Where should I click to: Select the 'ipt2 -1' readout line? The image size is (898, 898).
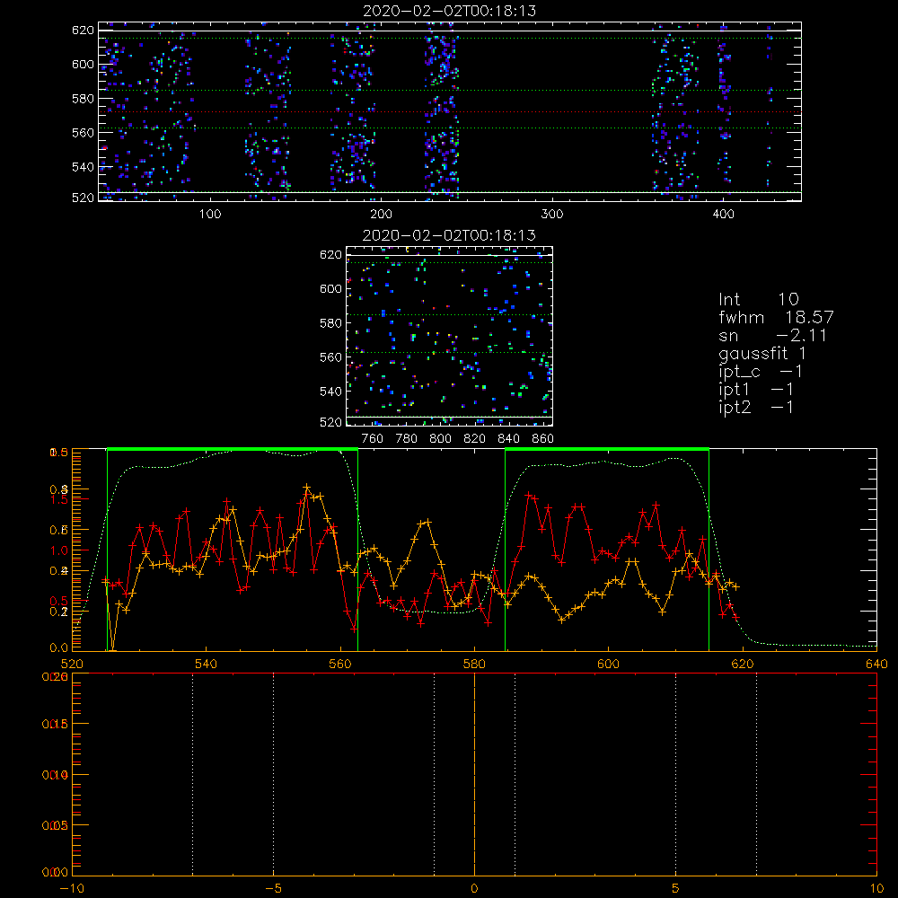click(x=756, y=407)
